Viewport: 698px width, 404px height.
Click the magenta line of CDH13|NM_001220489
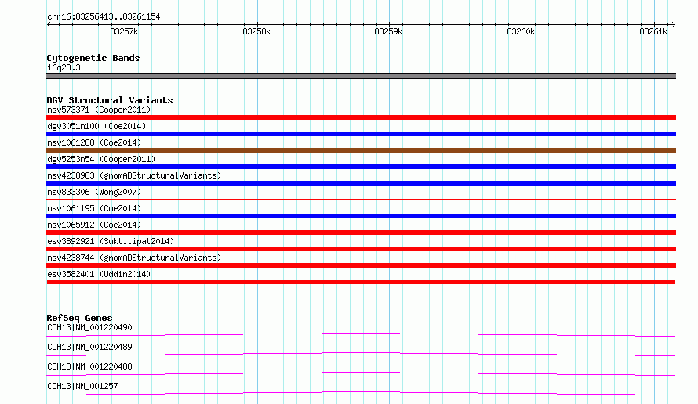tap(361, 354)
